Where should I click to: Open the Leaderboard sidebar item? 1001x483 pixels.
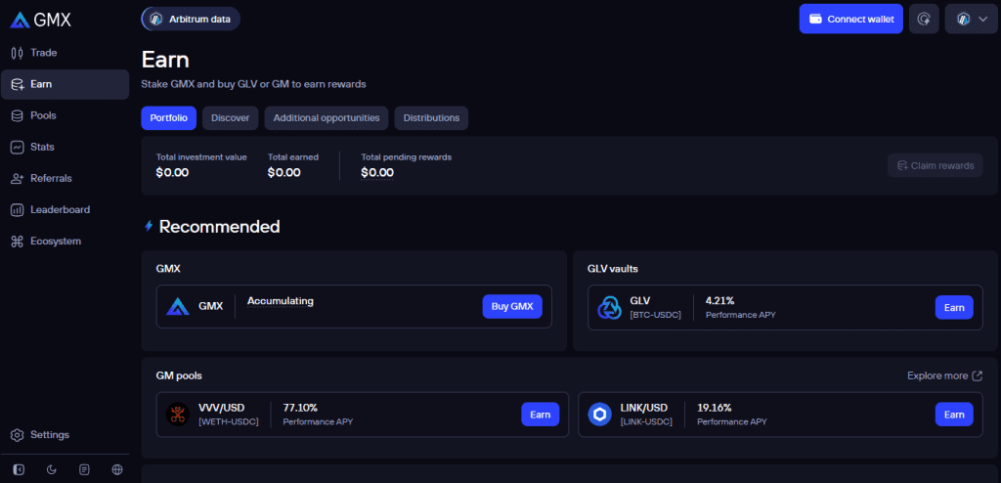pos(65,209)
